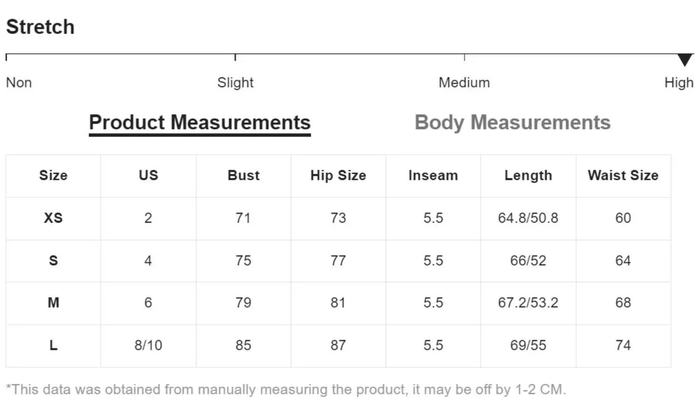
Task: Click the Hip Size column header
Action: pyautogui.click(x=338, y=176)
